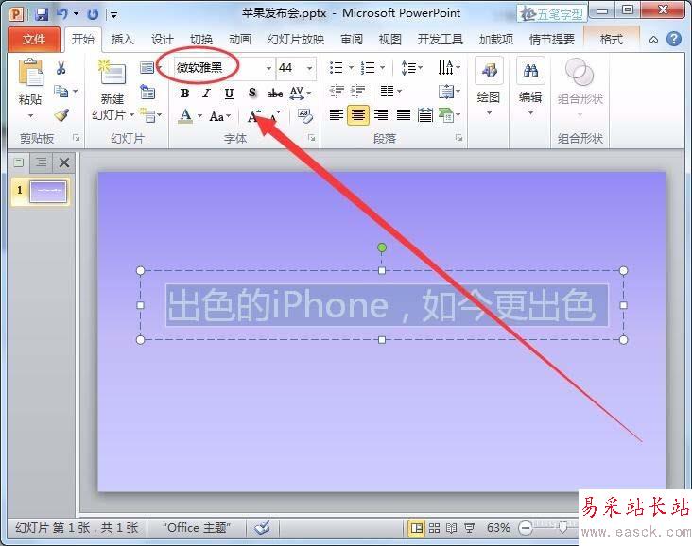Toggle Strikethrough formatting
692x546 pixels.
[x=275, y=94]
